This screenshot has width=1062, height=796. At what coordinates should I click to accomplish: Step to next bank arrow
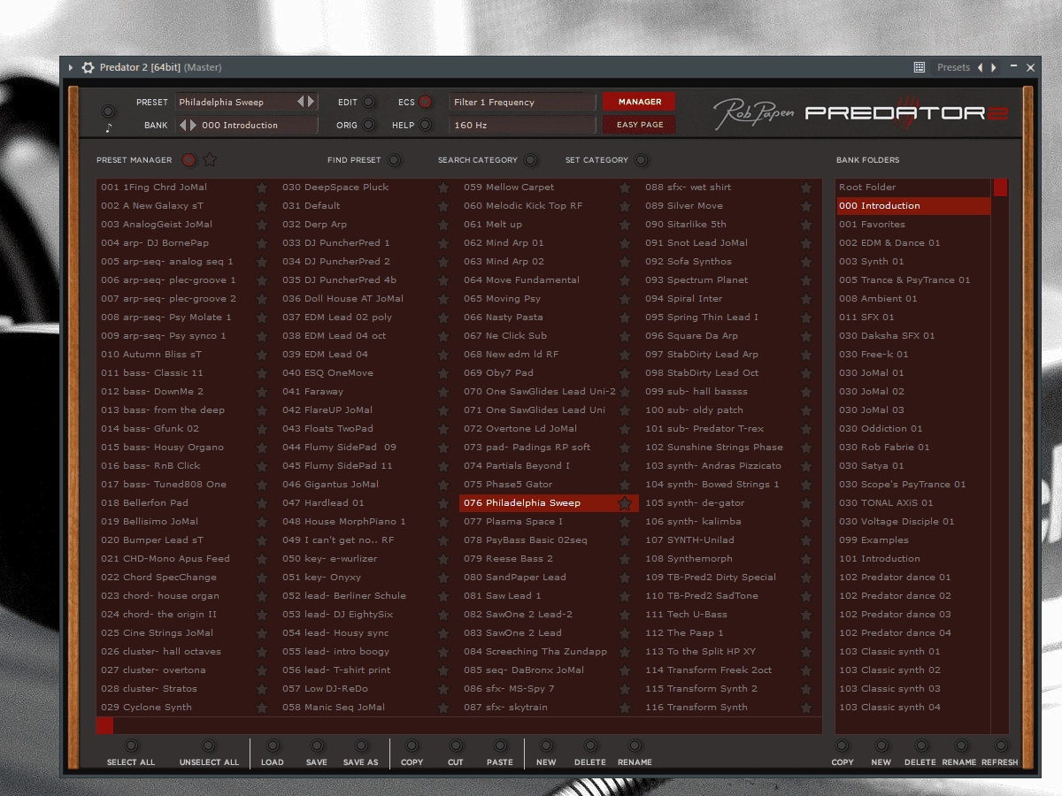(x=194, y=125)
